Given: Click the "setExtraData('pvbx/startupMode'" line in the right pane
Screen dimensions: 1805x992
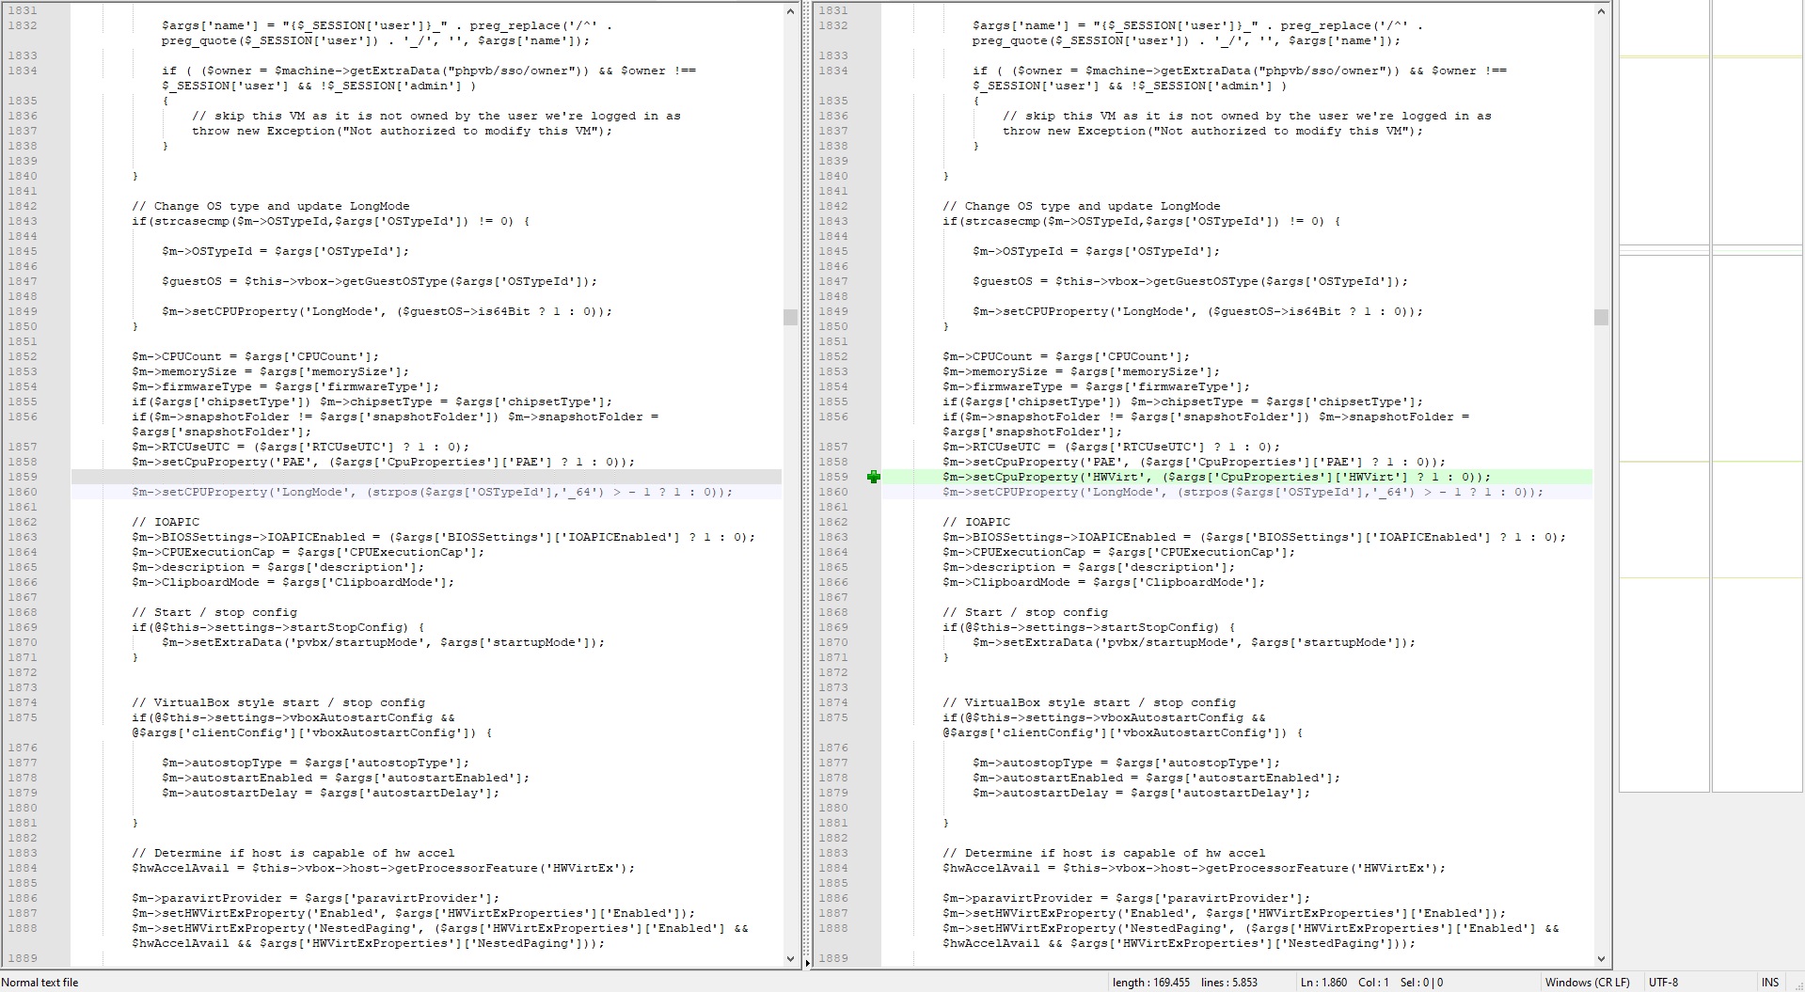Looking at the screenshot, I should point(1195,642).
